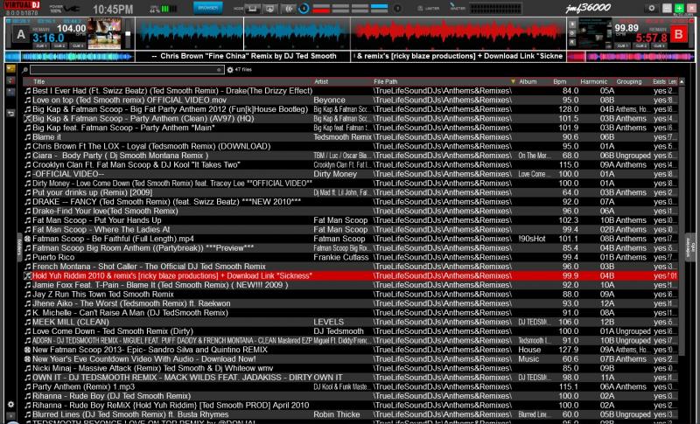Viewport: 700px width, 424px height.
Task: Click icon of 'Big Kap & Fatman Scoop - Party Anthem (Clean)'
Action: [28, 119]
